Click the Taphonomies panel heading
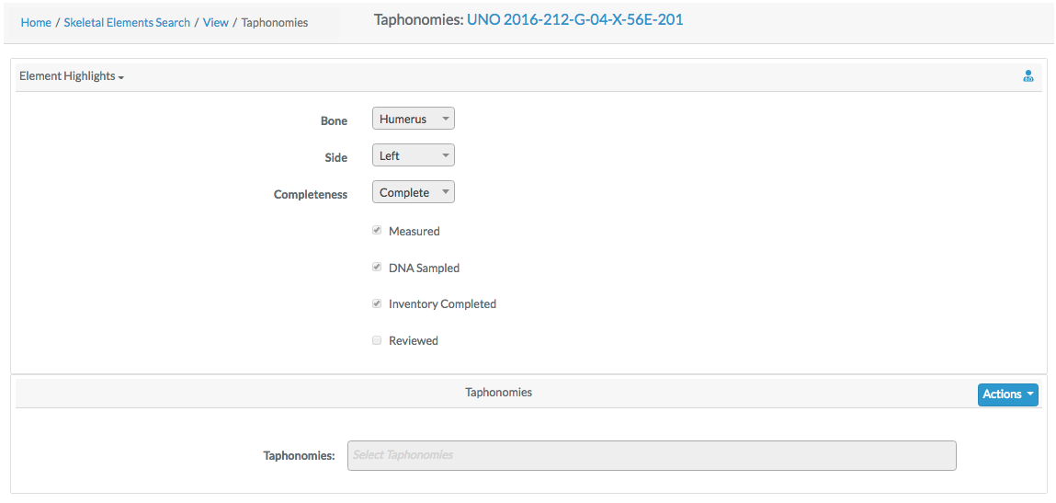 click(x=498, y=392)
